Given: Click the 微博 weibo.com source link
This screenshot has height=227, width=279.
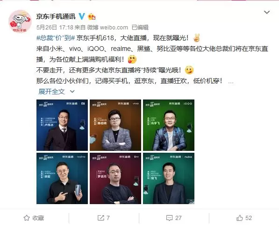Looking at the screenshot, I should pos(107,28).
